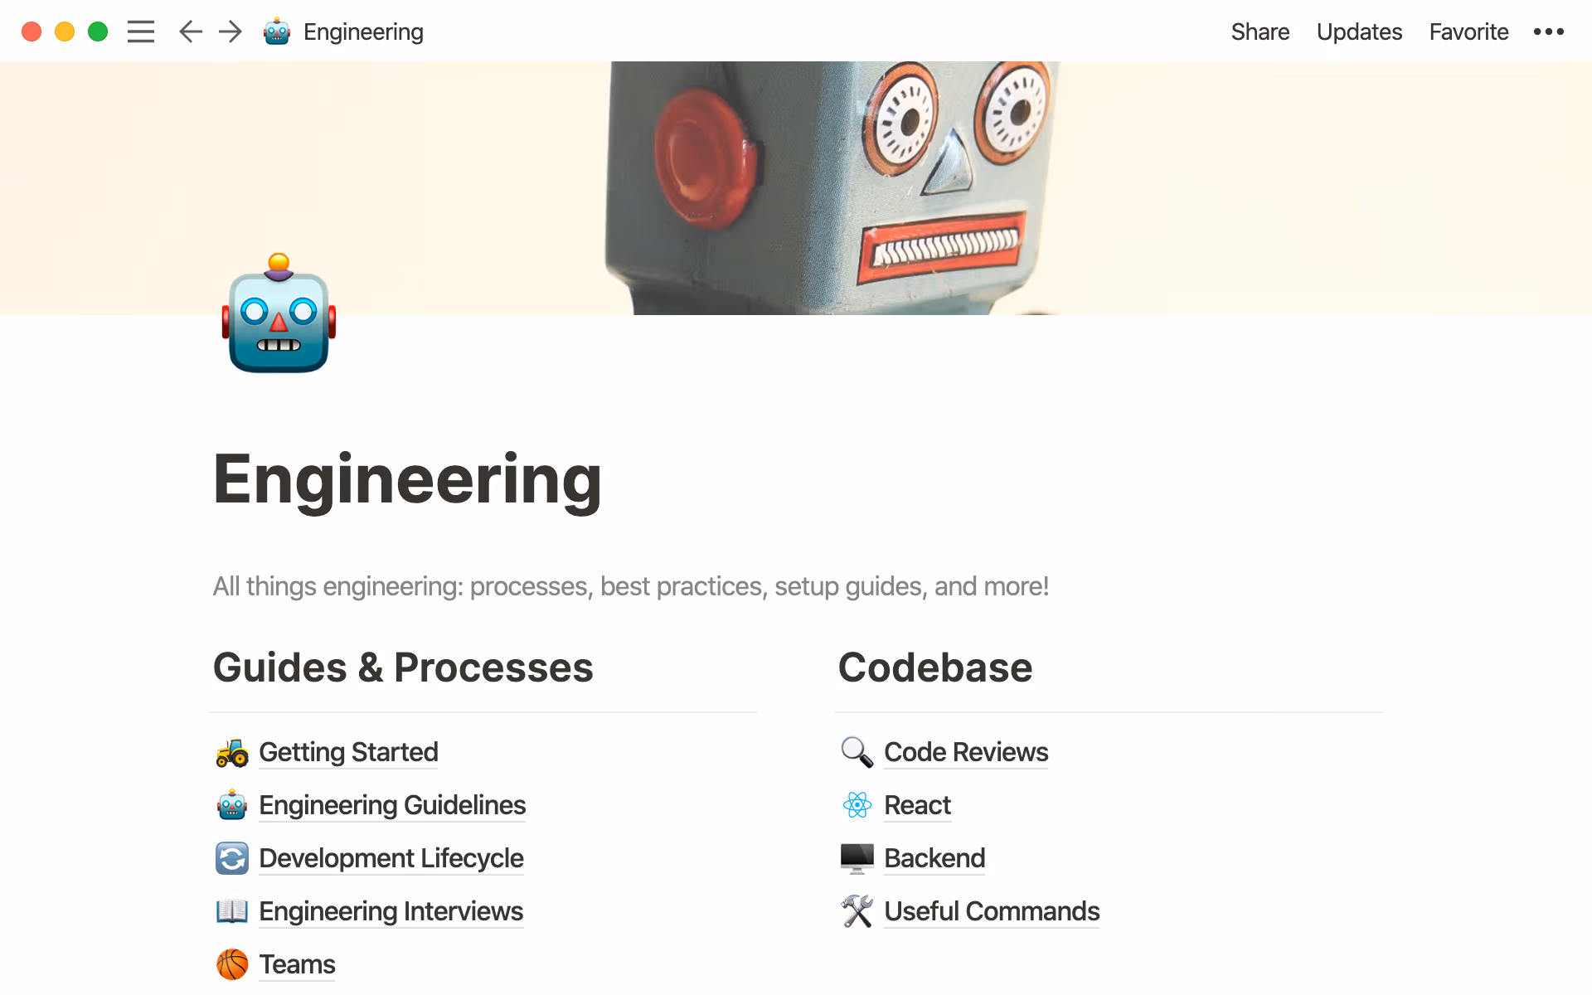Click the magnifying glass icon beside Code Reviews
Image resolution: width=1592 pixels, height=995 pixels.
pos(857,753)
